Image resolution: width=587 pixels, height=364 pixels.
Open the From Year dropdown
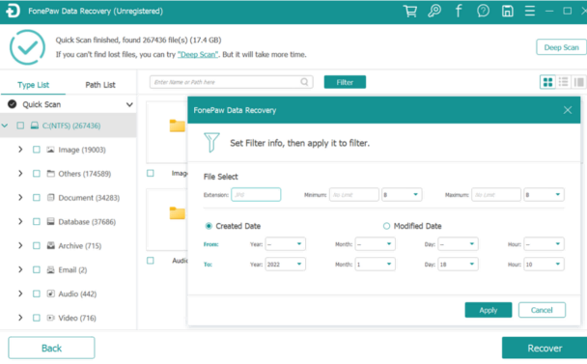pyautogui.click(x=285, y=243)
